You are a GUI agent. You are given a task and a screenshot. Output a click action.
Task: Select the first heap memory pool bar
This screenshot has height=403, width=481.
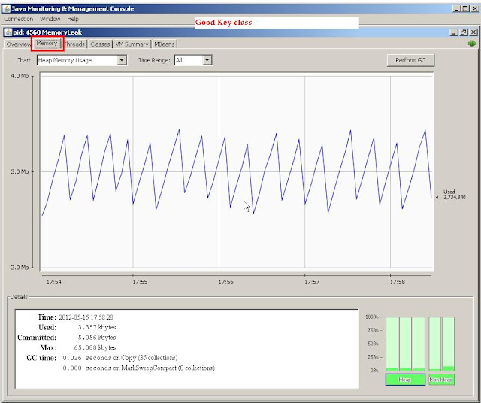tap(392, 344)
